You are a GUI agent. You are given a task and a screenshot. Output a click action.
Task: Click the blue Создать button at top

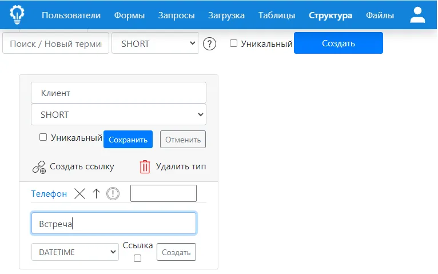point(339,43)
